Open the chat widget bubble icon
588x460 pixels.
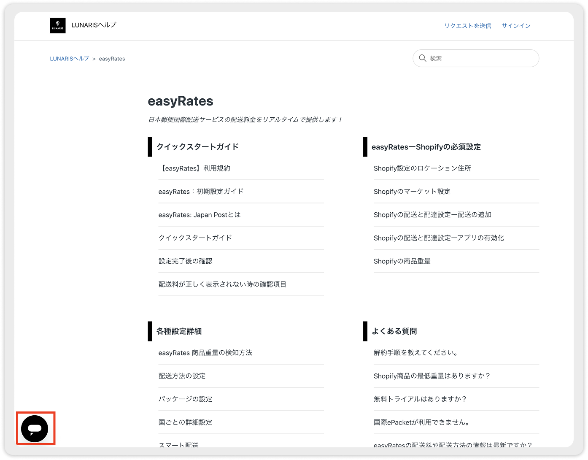[x=35, y=429]
